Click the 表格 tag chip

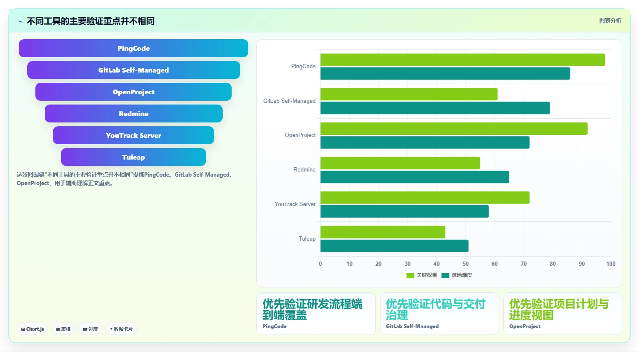(x=63, y=329)
